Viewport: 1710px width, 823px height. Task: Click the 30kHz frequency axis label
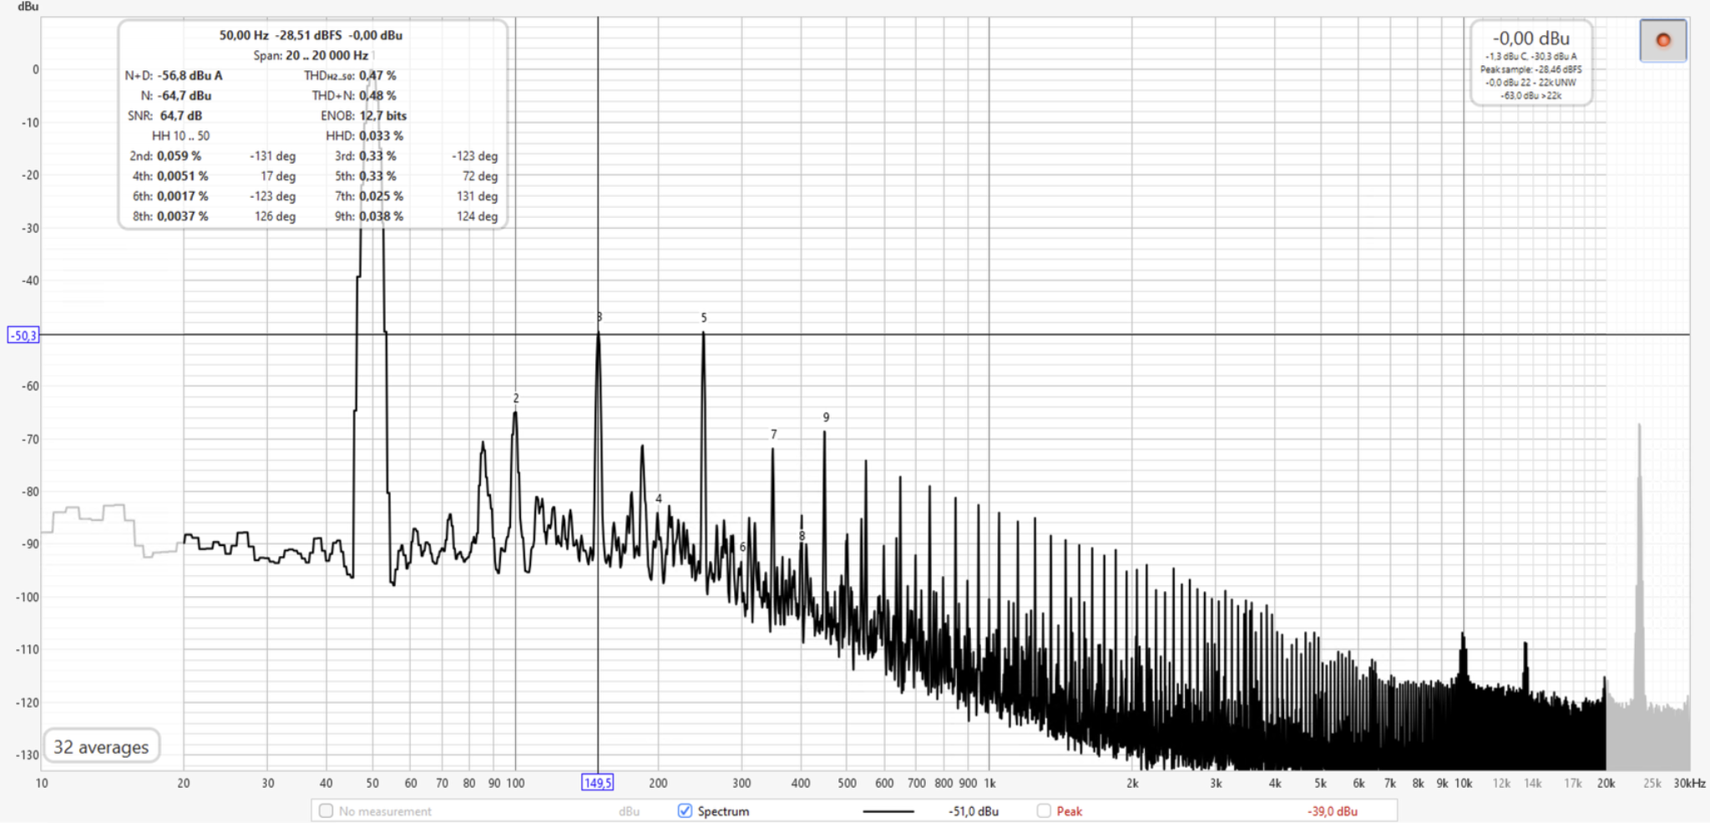pyautogui.click(x=1689, y=783)
